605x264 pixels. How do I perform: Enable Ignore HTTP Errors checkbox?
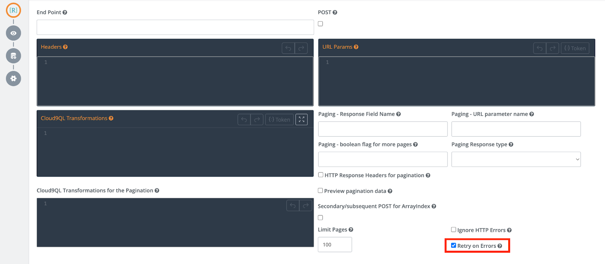click(453, 230)
